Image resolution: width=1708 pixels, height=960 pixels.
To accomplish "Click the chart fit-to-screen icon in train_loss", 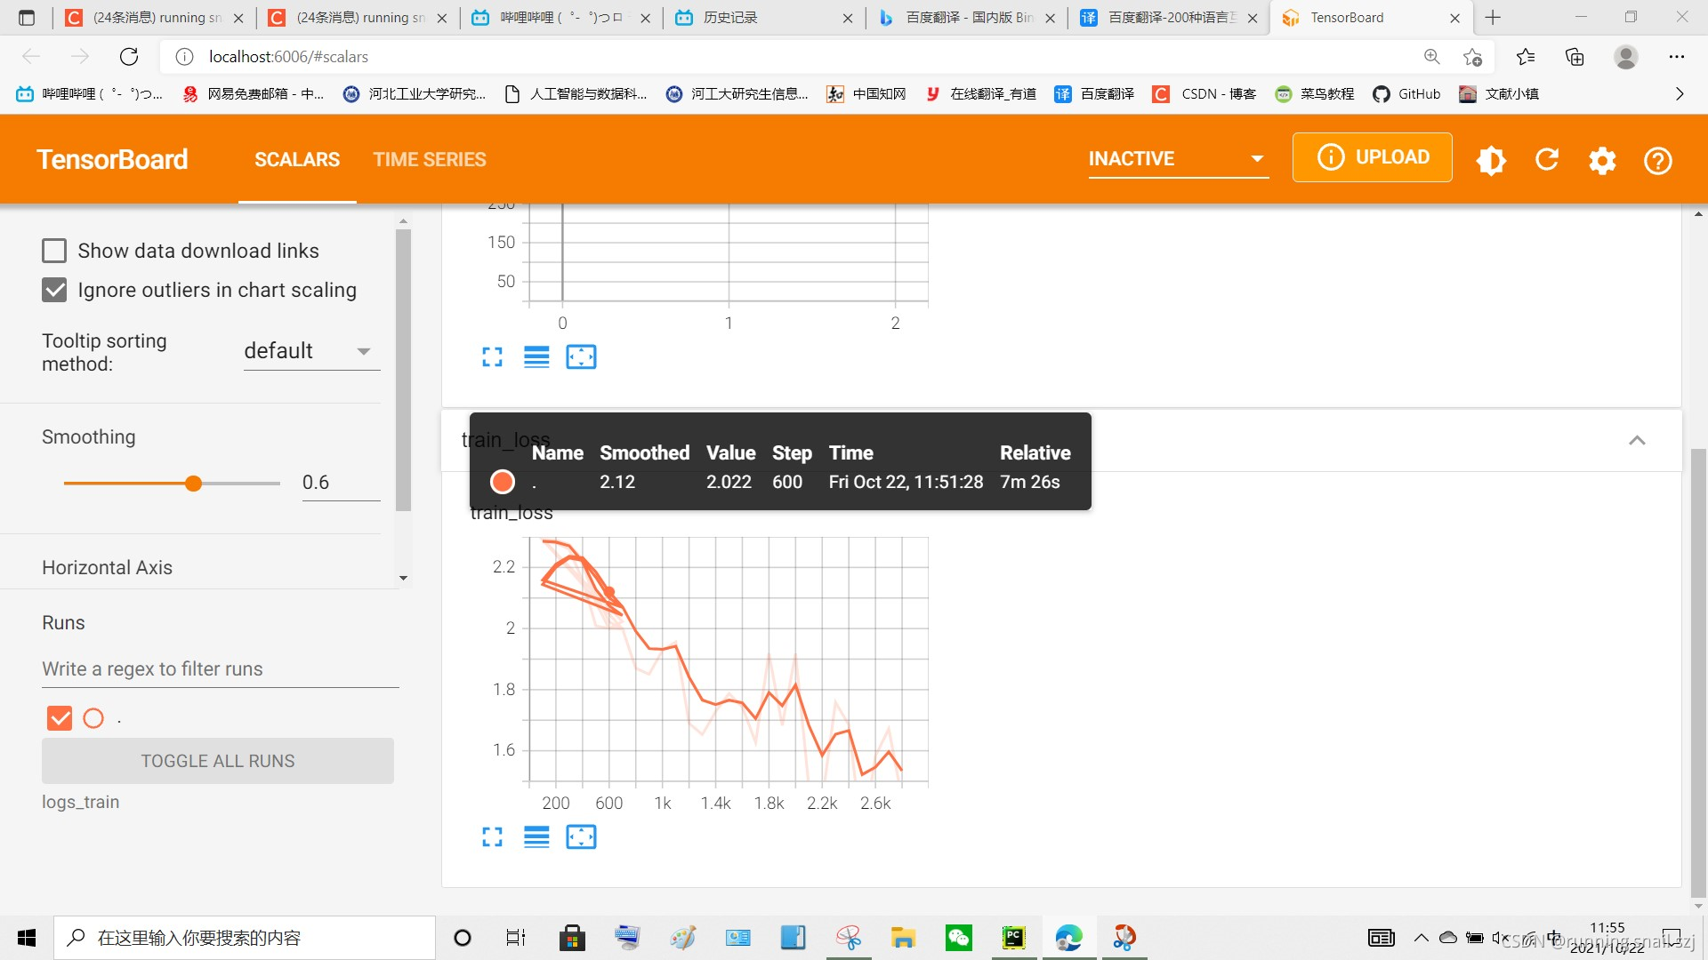I will (581, 837).
